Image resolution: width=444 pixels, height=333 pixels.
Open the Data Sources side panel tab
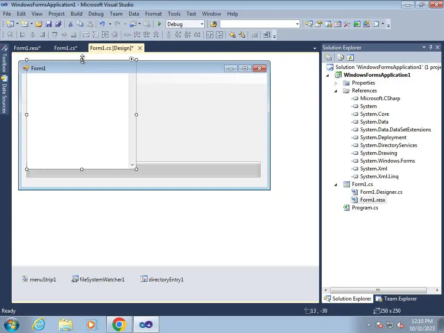(4, 95)
